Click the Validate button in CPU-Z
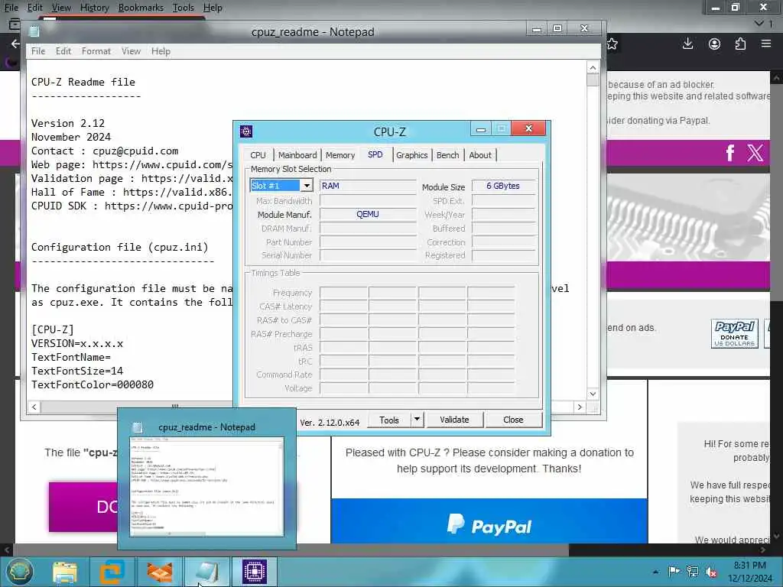The image size is (783, 587). pyautogui.click(x=454, y=420)
